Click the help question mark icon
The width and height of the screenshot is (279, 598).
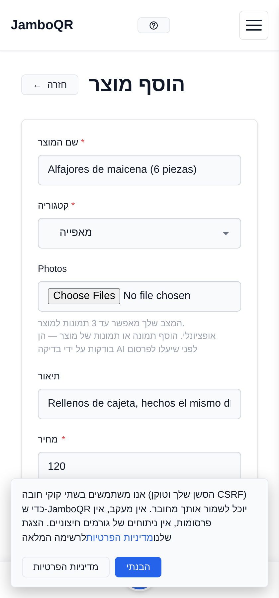click(154, 25)
